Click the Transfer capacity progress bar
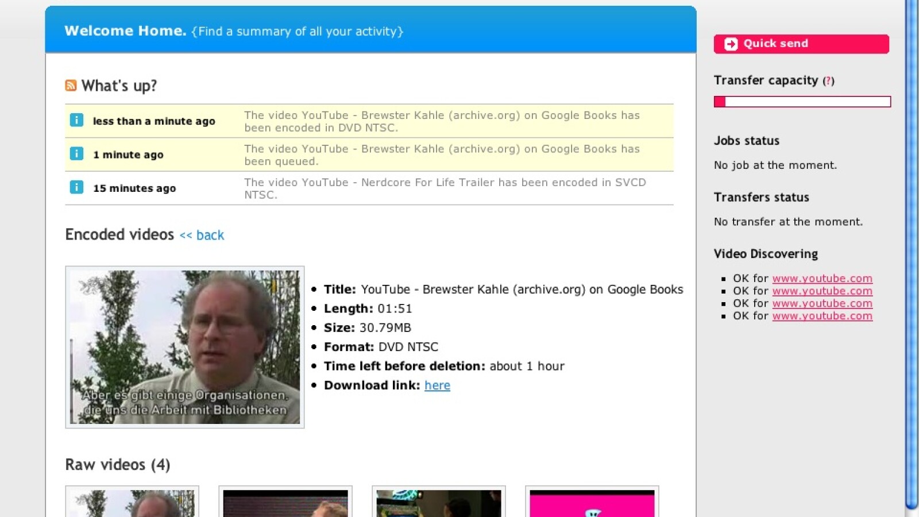The image size is (919, 517). [802, 102]
